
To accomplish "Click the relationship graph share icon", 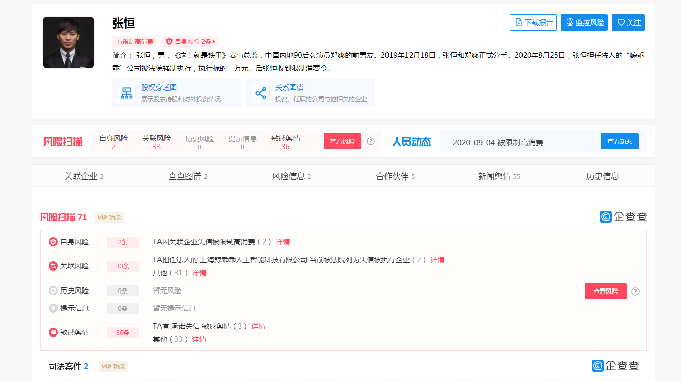I will (260, 93).
